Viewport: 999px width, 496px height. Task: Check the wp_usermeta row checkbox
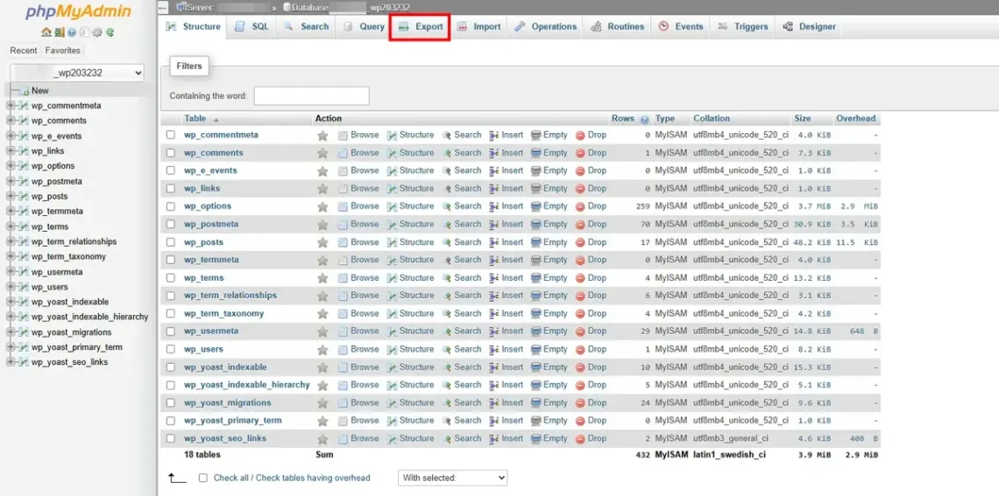coord(171,332)
